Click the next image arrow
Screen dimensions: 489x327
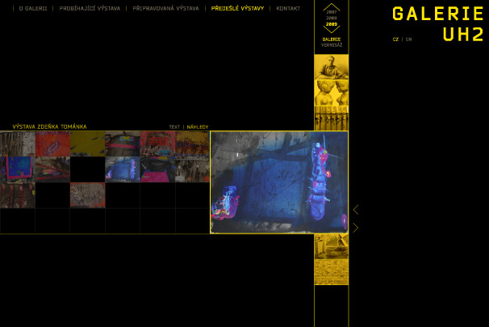click(x=356, y=228)
